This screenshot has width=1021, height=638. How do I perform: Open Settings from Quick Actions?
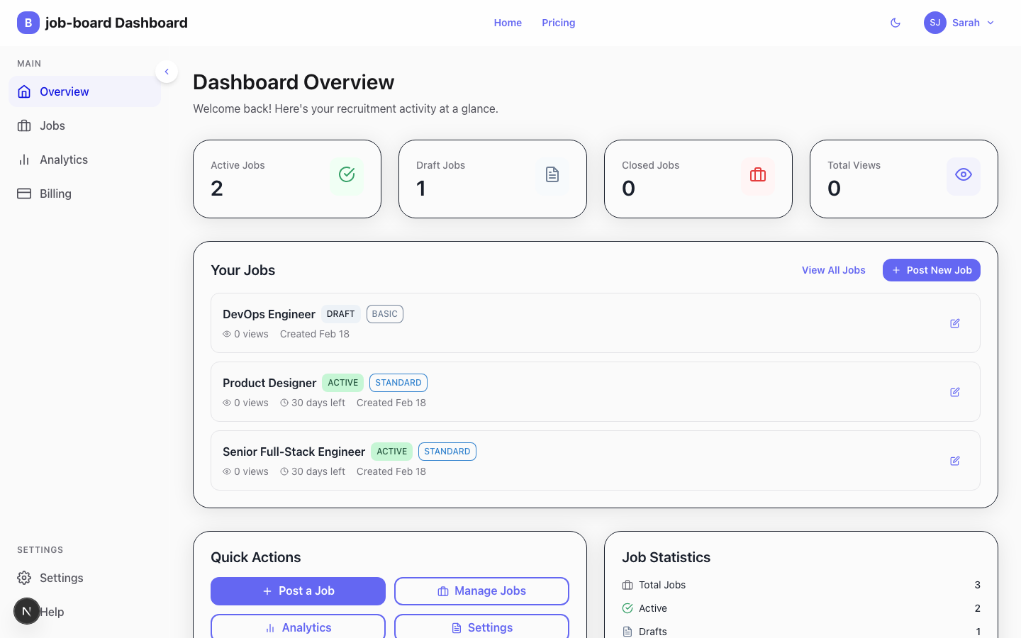click(x=481, y=627)
